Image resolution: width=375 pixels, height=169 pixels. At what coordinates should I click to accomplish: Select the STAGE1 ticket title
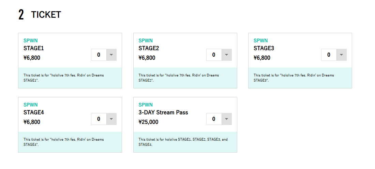pos(34,48)
